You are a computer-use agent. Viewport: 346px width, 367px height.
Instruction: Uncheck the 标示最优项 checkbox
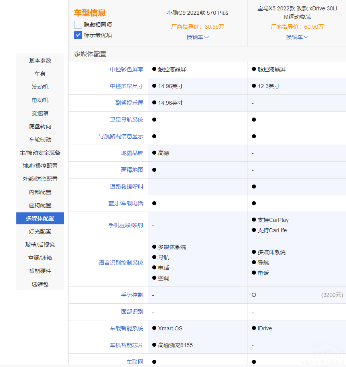78,35
